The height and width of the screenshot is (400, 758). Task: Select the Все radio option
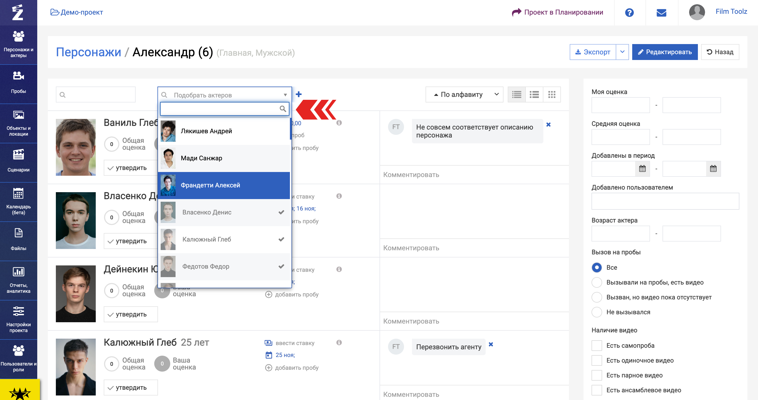coord(597,268)
